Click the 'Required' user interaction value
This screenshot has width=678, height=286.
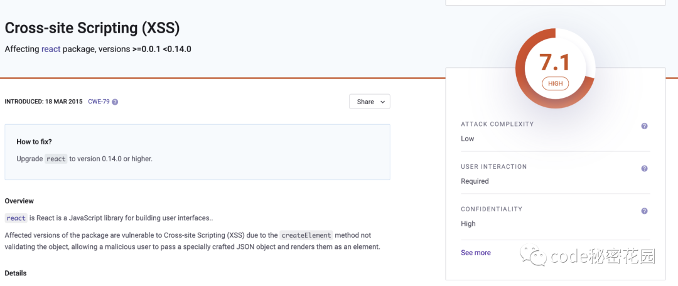(x=475, y=181)
